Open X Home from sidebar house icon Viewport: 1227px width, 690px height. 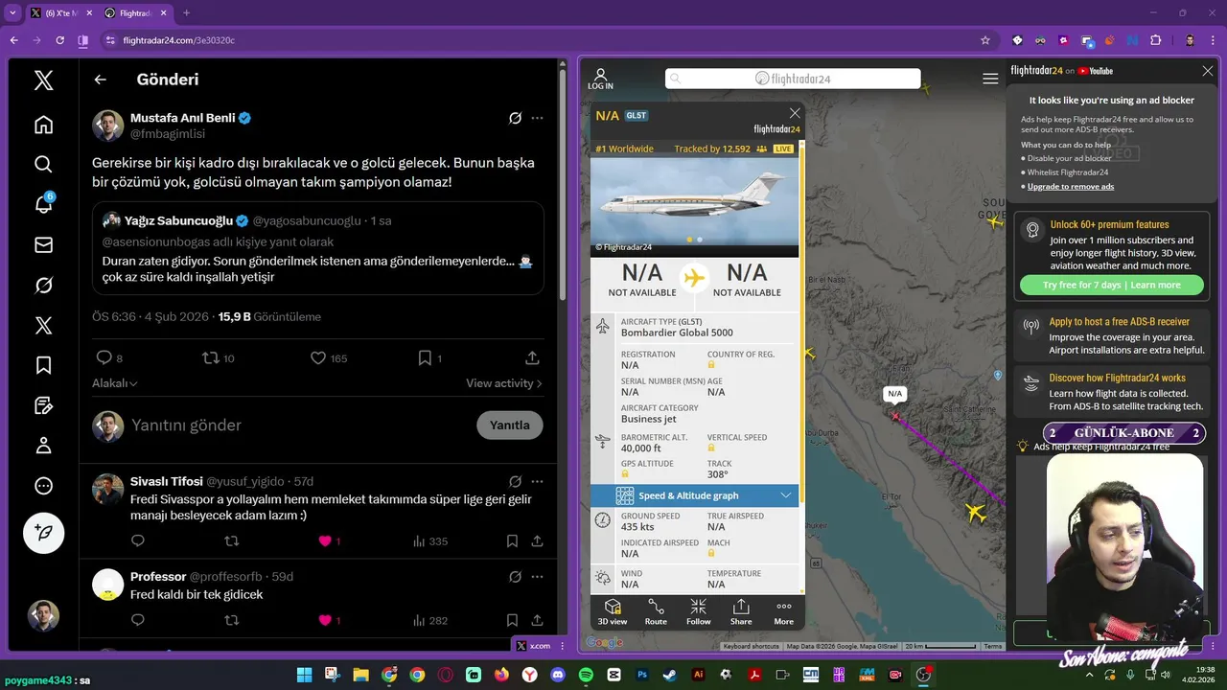point(43,125)
